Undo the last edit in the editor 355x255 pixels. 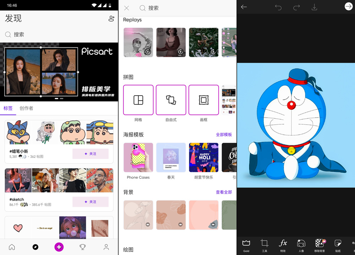tap(278, 7)
